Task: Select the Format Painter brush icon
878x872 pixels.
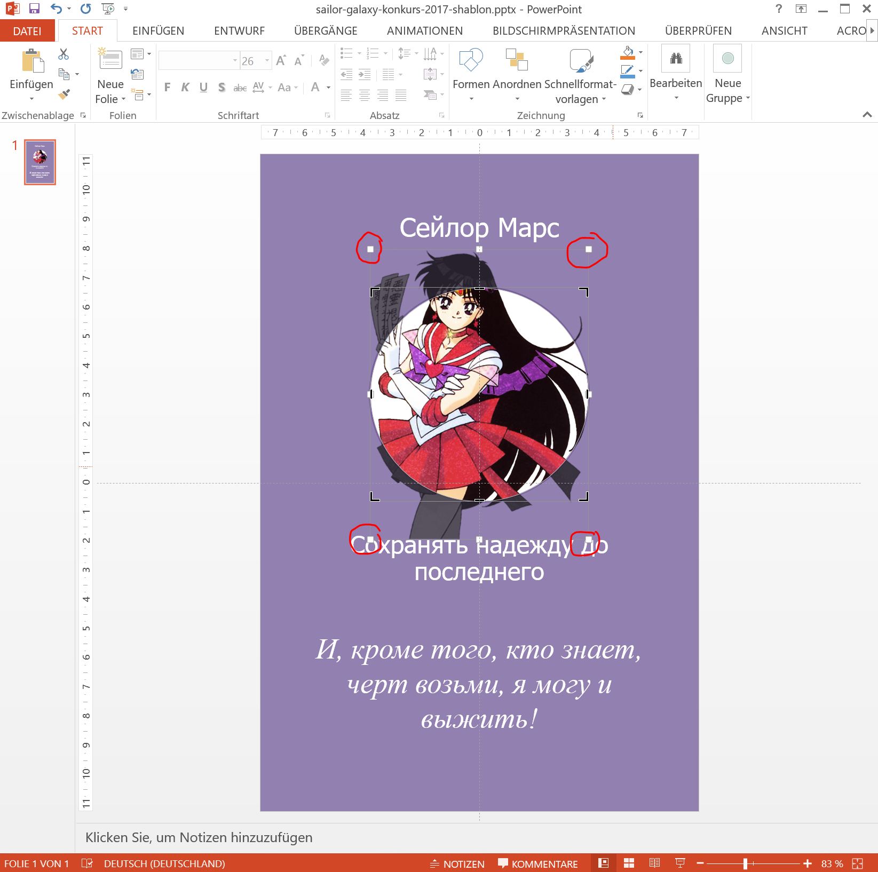Action: pyautogui.click(x=64, y=94)
